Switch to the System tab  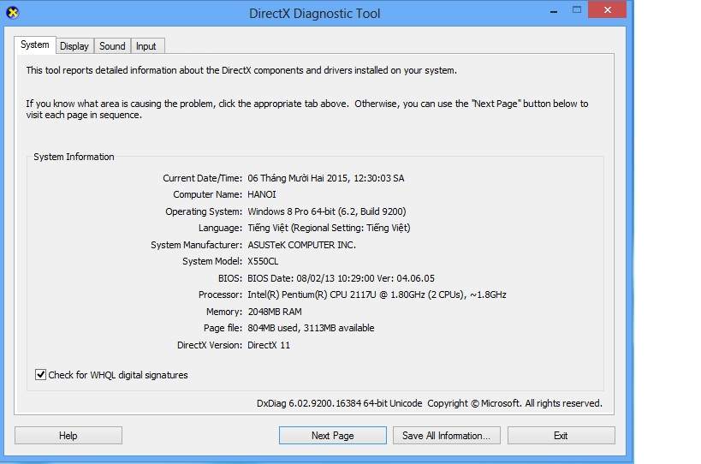click(35, 45)
